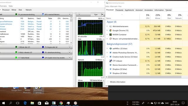Click network tray icon
Image resolution: width=188 pixels, height=106 pixels.
point(155,103)
